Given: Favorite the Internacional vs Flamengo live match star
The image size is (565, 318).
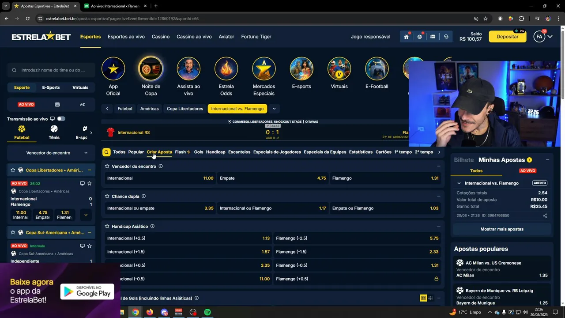Looking at the screenshot, I should [x=89, y=183].
